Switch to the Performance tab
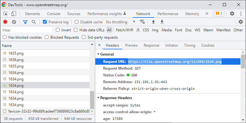 (168, 14)
